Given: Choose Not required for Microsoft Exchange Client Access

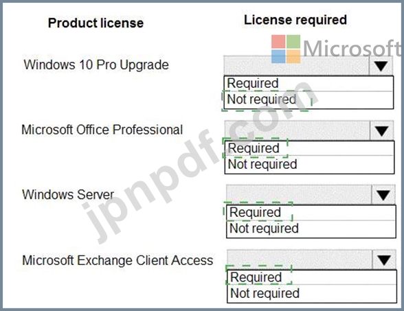Looking at the screenshot, I should [x=312, y=294].
